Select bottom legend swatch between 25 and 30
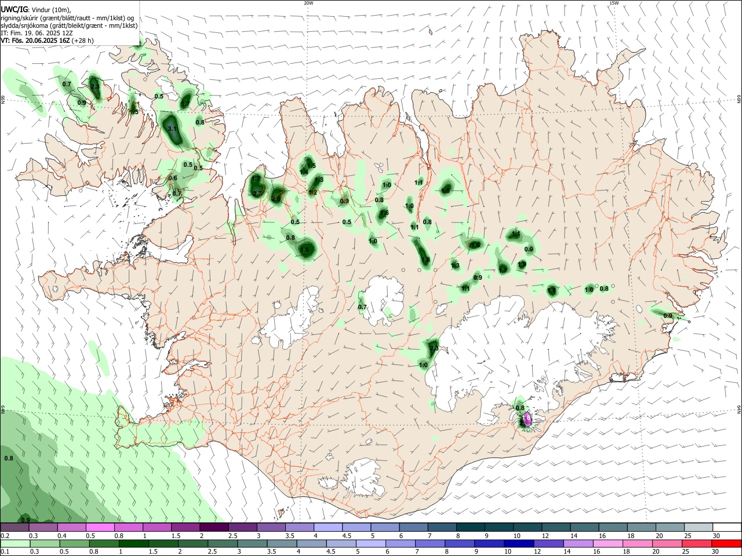 point(697,543)
